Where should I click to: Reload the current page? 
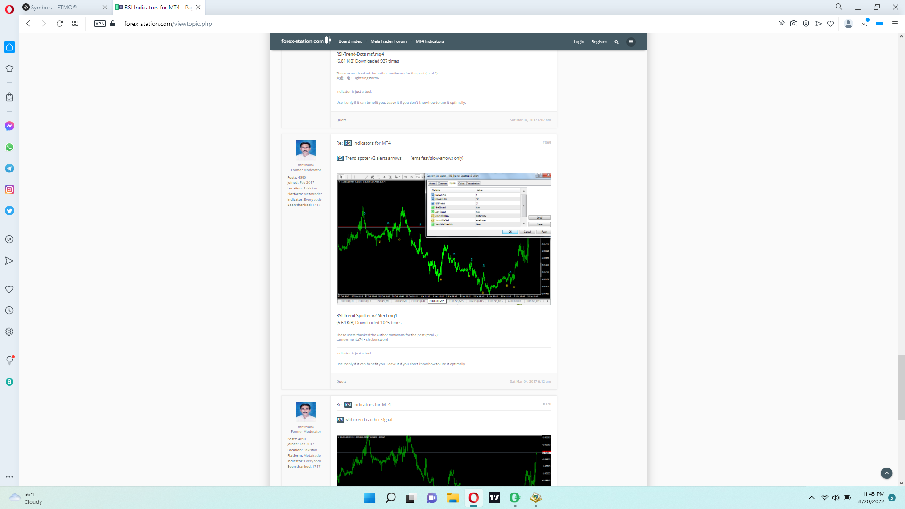coord(59,24)
